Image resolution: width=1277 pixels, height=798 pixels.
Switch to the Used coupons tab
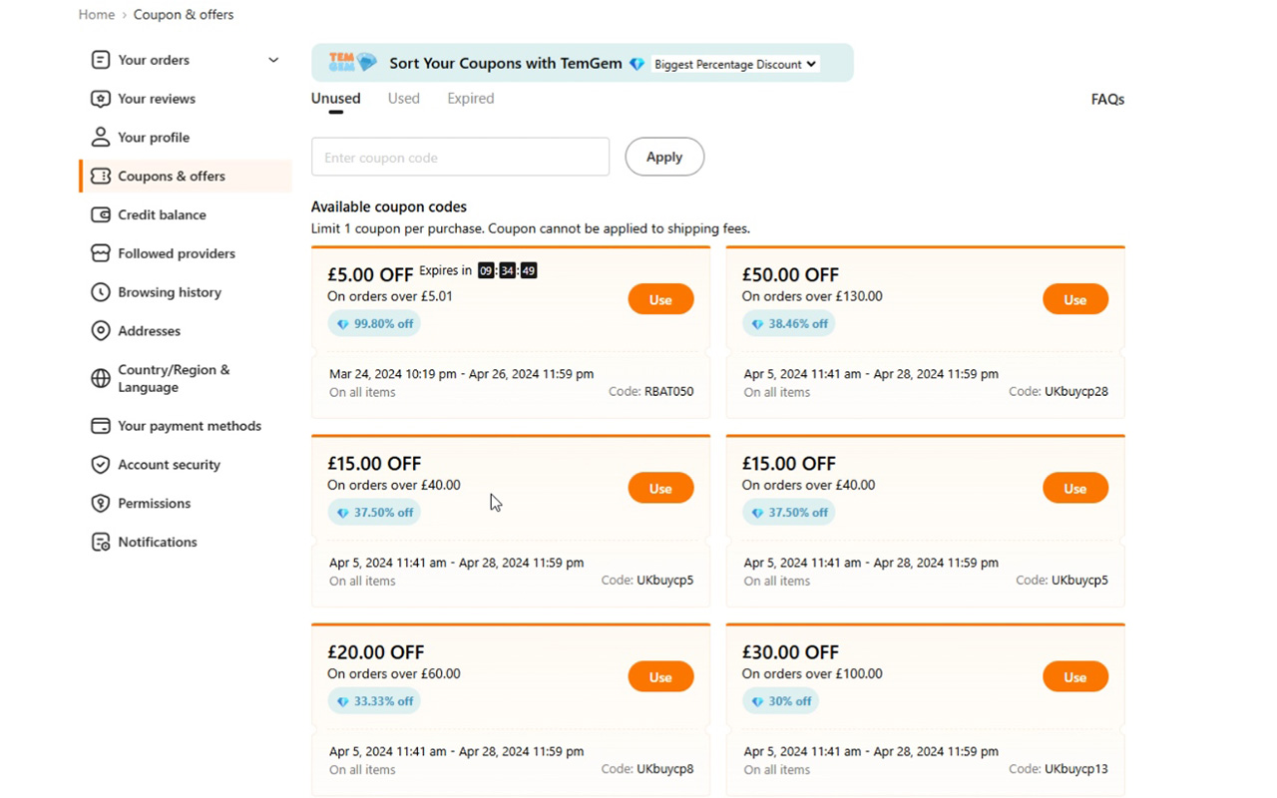(x=404, y=98)
